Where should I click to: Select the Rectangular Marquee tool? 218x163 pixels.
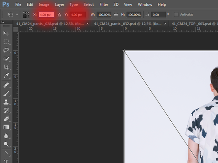6,42
